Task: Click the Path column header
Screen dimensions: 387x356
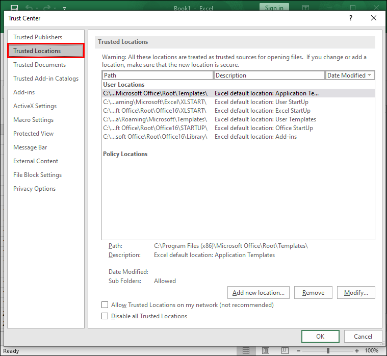Action: pos(158,75)
